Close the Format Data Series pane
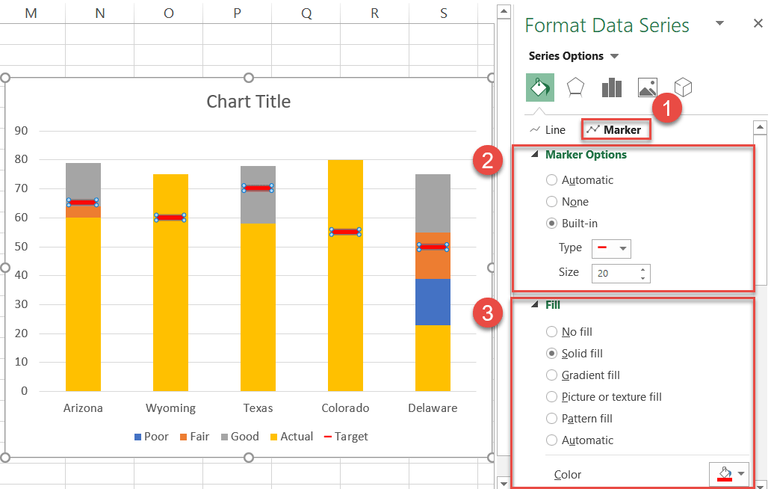771x489 pixels. tap(758, 23)
